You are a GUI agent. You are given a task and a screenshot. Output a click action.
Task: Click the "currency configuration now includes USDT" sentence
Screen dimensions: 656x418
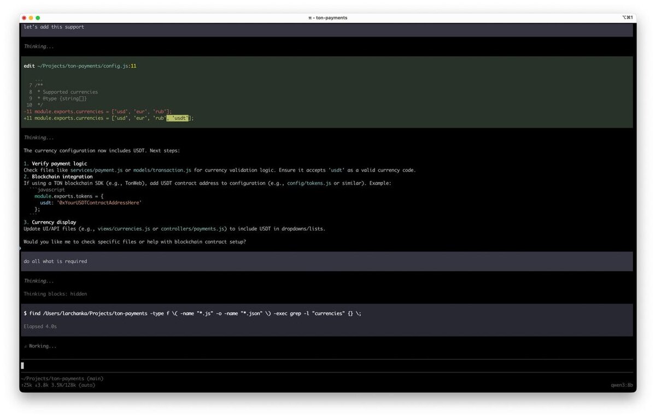(101, 150)
